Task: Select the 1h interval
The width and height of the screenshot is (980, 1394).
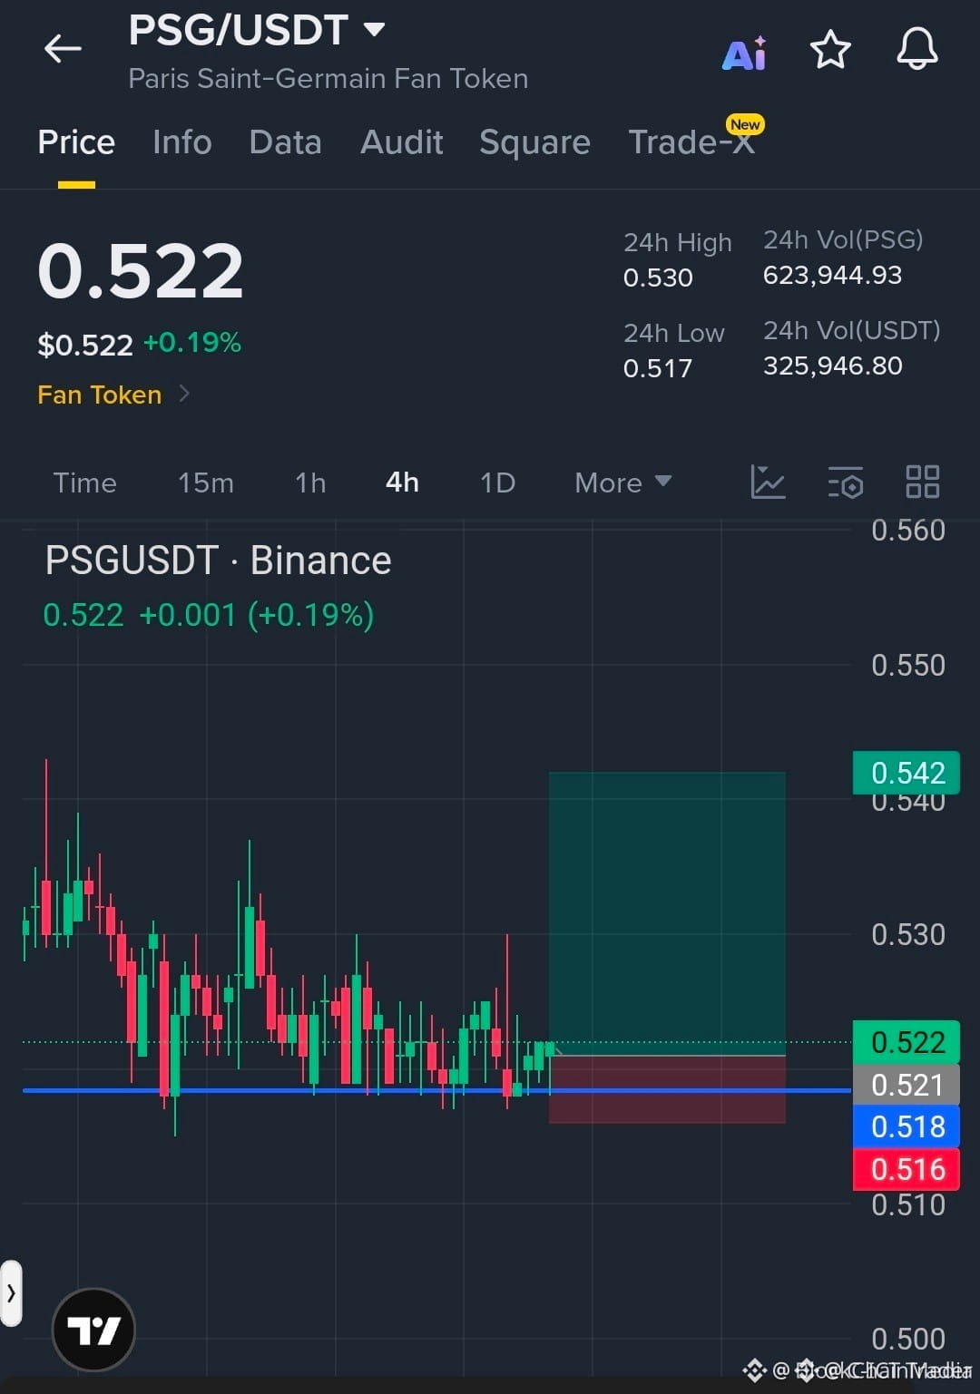Action: (x=310, y=483)
